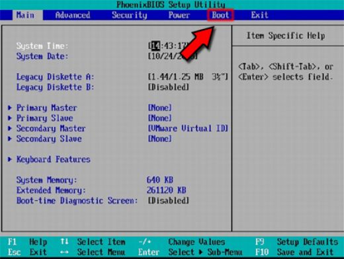344x259 pixels.
Task: Select the highlighted System Time hour field
Action: pyautogui.click(x=156, y=46)
